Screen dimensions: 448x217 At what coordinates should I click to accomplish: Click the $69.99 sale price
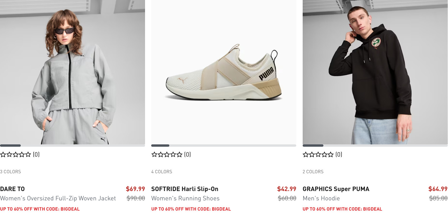[x=135, y=189]
